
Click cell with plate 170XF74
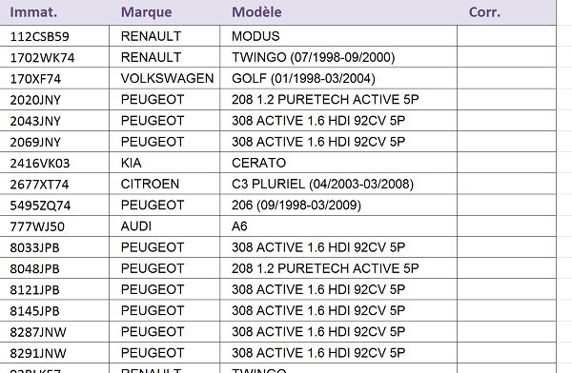click(54, 78)
